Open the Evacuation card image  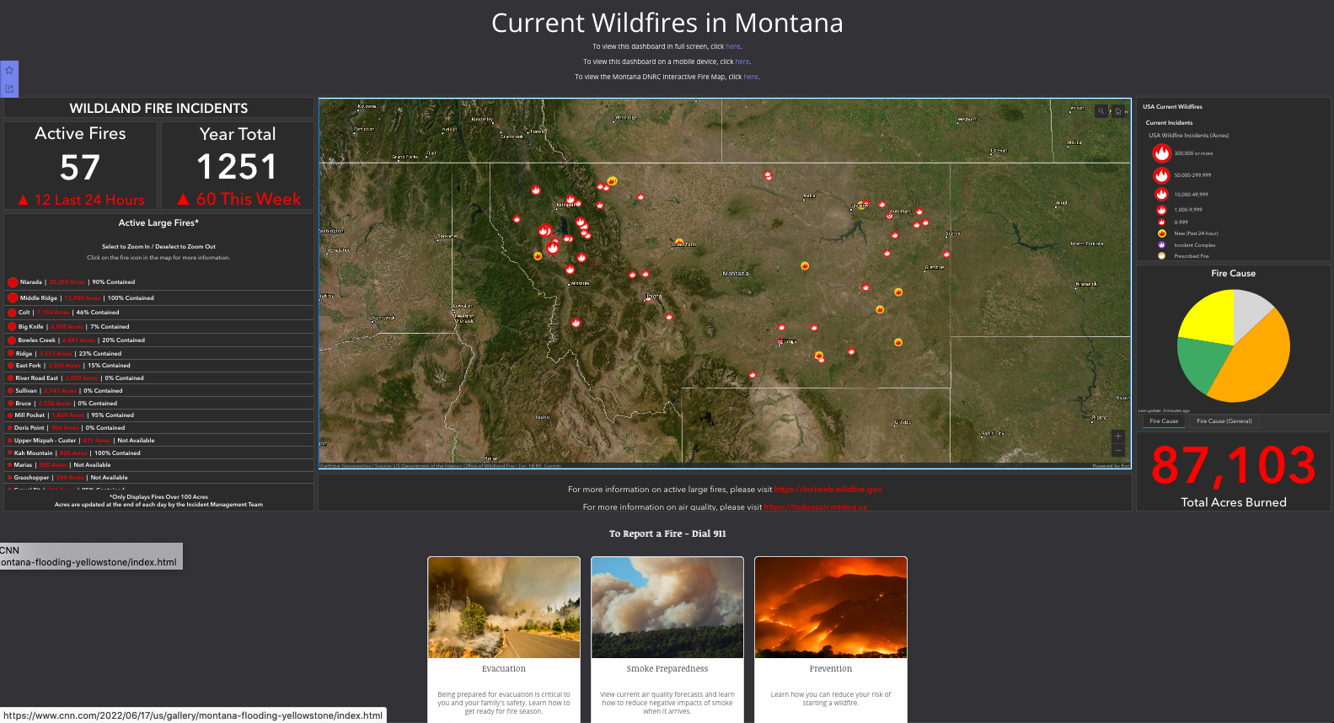coord(504,608)
